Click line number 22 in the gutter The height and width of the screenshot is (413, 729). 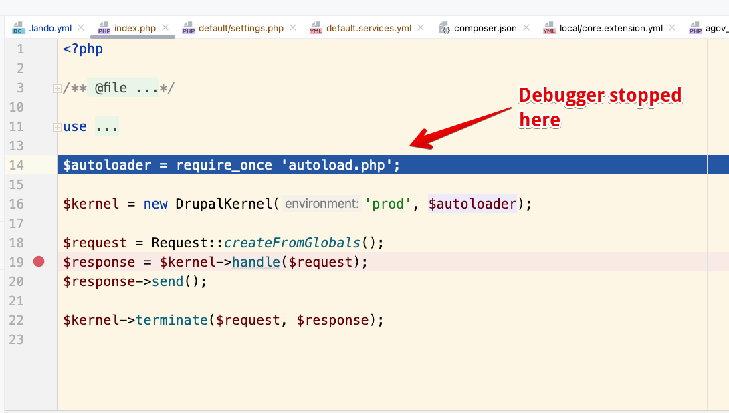[x=16, y=320]
